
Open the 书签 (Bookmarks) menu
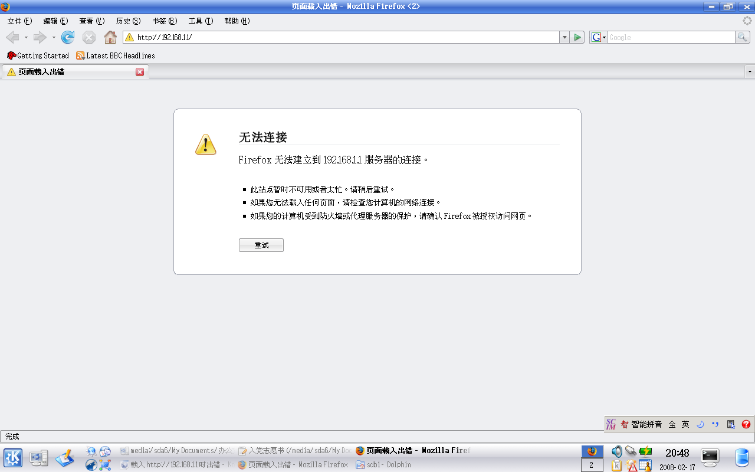(x=165, y=21)
